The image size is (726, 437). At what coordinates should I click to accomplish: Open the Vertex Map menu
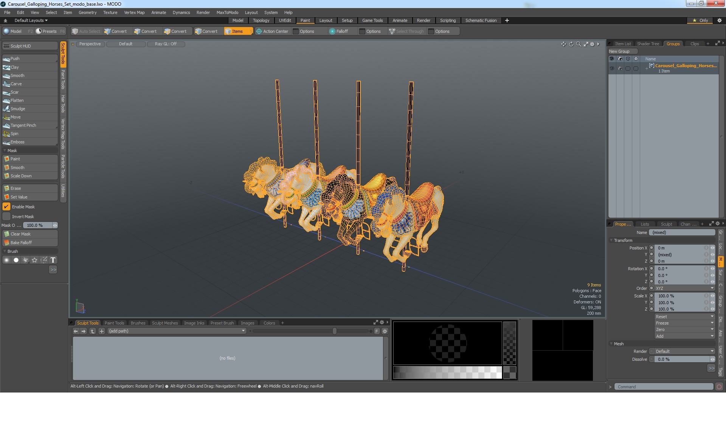pyautogui.click(x=134, y=12)
